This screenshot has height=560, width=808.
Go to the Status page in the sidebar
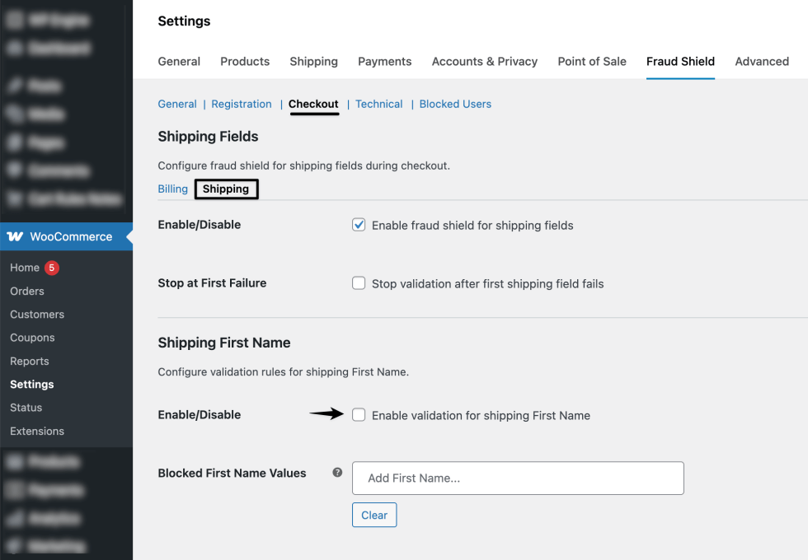pyautogui.click(x=26, y=407)
